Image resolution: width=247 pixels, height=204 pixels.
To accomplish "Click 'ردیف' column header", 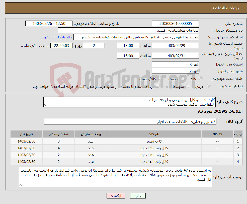I will [238, 134].
